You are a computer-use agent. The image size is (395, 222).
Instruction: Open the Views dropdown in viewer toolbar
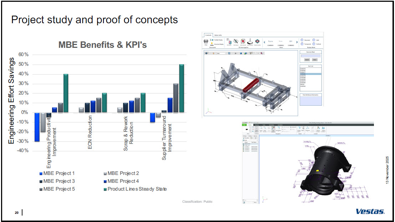point(223,53)
